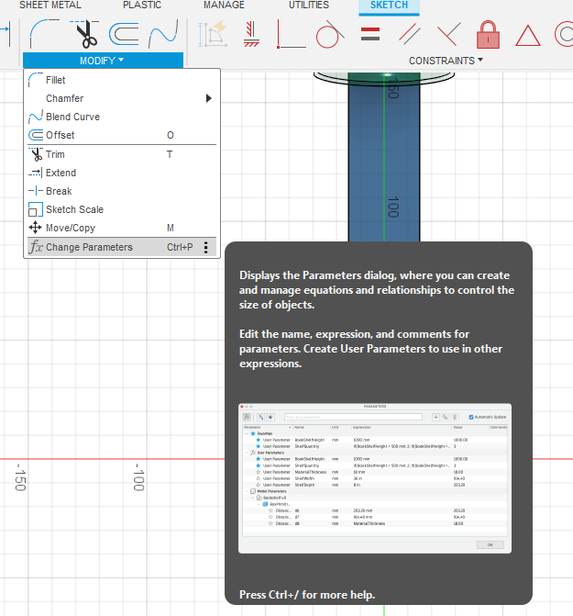Click the 100 dimension on the sketch

[391, 206]
